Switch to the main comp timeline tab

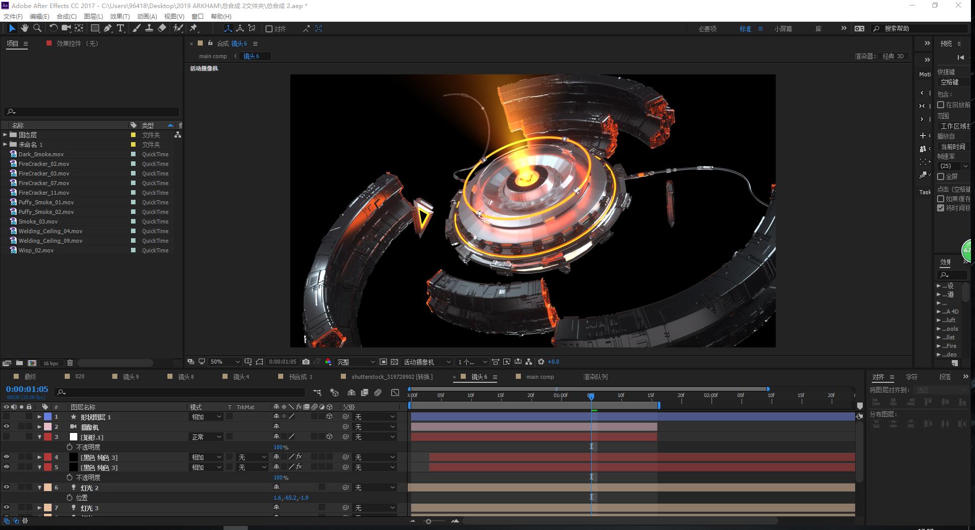[540, 377]
